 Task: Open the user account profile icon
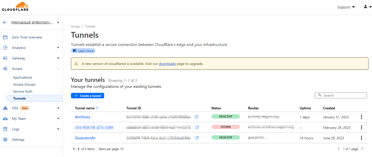tap(368, 7)
